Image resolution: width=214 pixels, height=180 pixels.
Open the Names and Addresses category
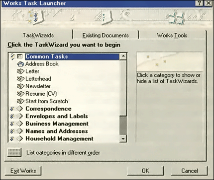pos(57,131)
